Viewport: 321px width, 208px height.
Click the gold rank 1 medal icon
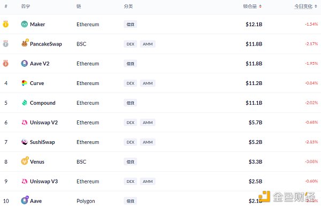point(5,24)
